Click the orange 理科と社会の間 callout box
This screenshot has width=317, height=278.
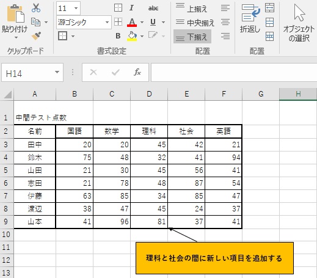pos(214,258)
